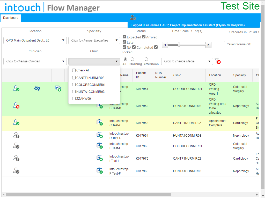
Task: Open medical kit icon for Test-F row
Action: click(100, 171)
